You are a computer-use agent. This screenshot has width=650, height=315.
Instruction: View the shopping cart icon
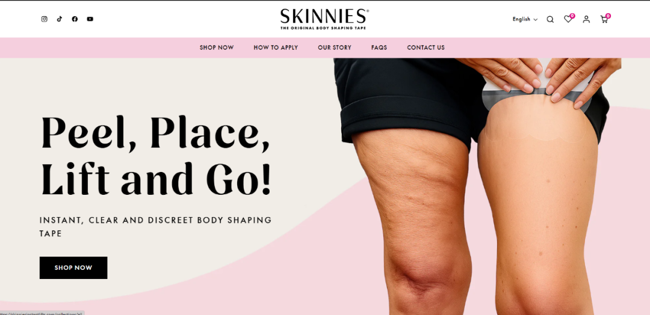coord(604,19)
